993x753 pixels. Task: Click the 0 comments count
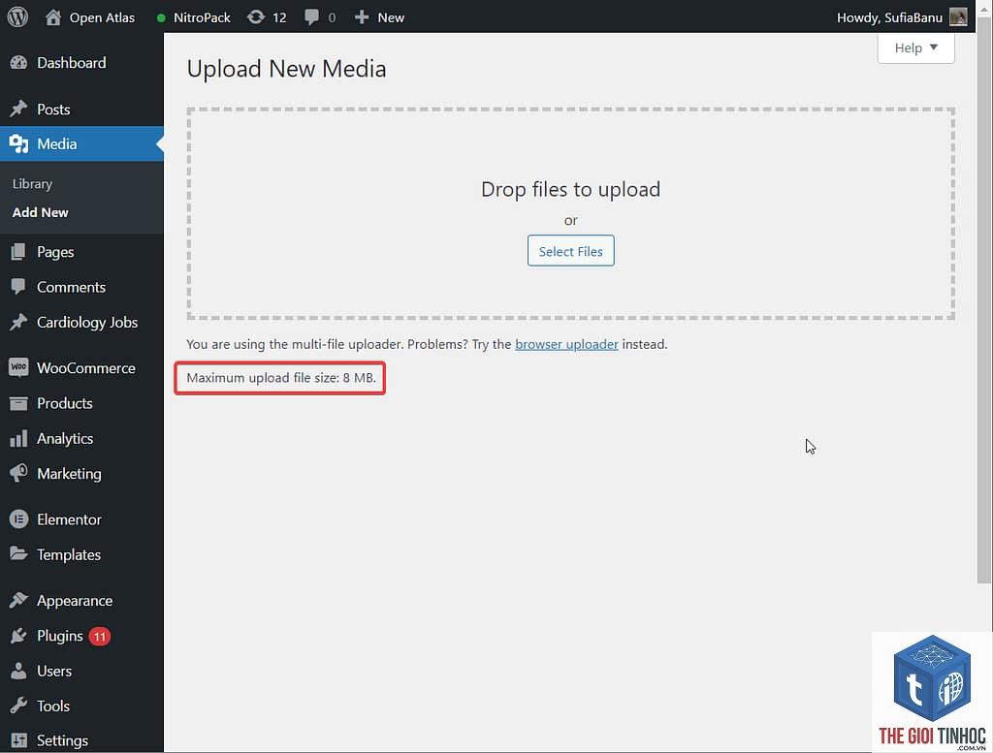click(332, 17)
